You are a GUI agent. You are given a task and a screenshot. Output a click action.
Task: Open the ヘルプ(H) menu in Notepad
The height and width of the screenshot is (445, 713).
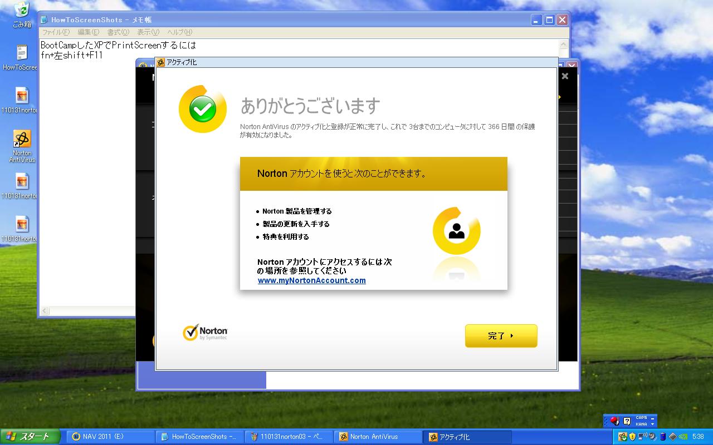pyautogui.click(x=180, y=32)
